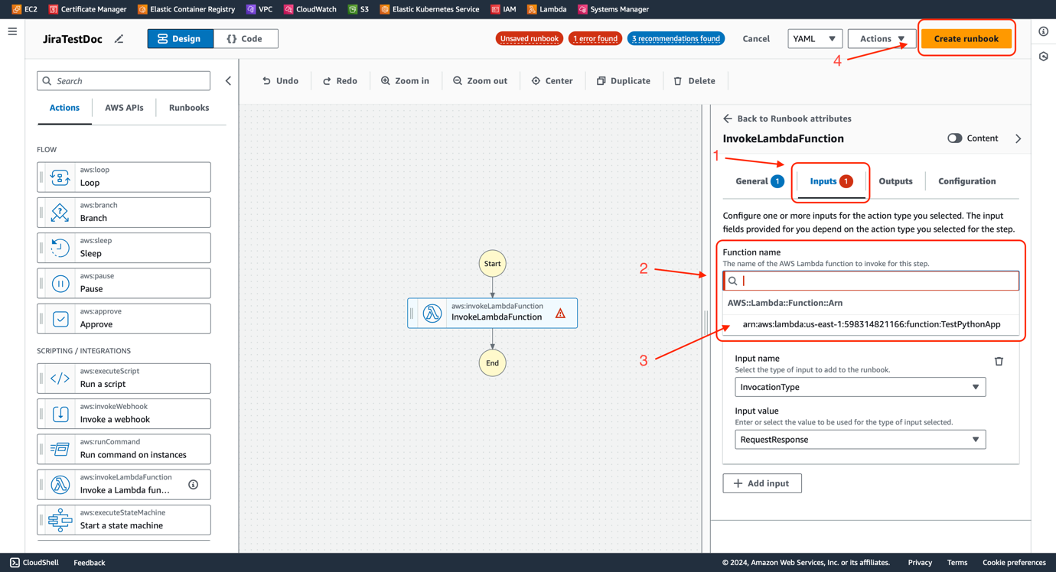Open the Actions dropdown menu
Viewport: 1056px width, 572px height.
882,38
